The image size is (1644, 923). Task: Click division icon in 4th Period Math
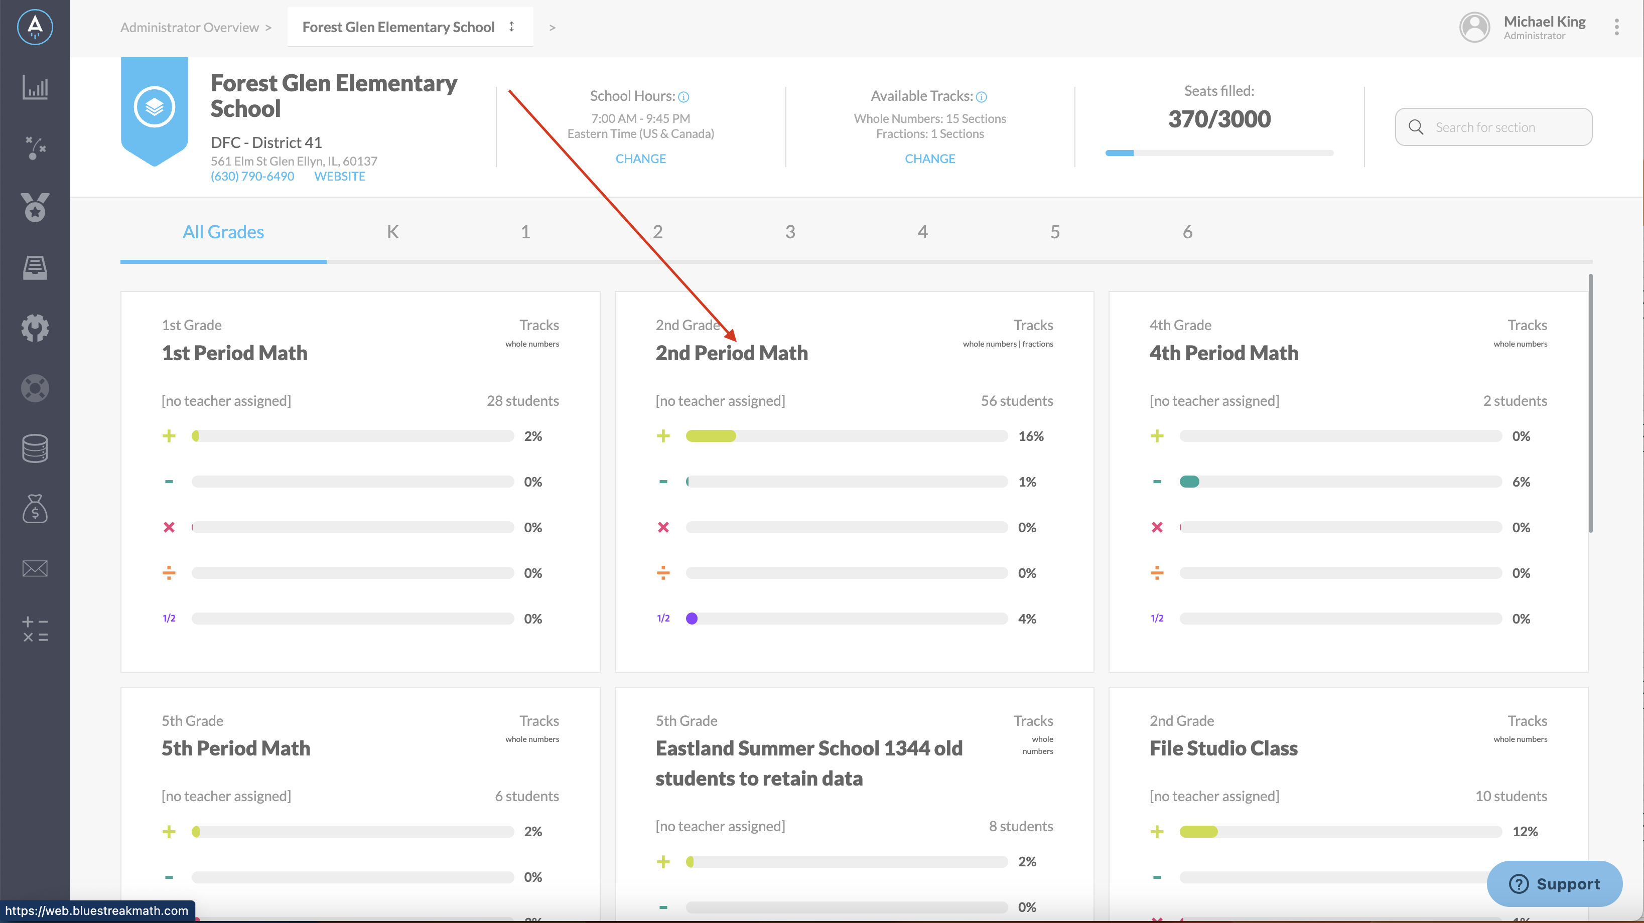coord(1157,573)
